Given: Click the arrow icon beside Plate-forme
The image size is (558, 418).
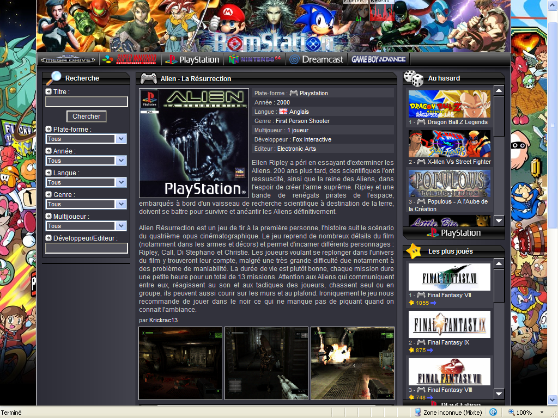Looking at the screenshot, I should [x=48, y=129].
